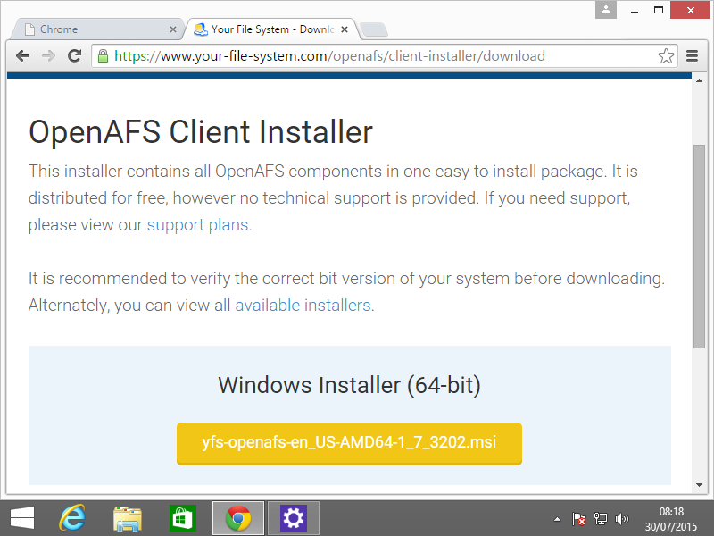Open the Windows Start button
The height and width of the screenshot is (536, 714).
point(22,518)
